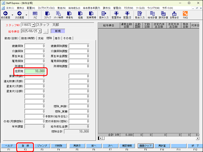Image resolution: width=203 pixels, height=152 pixels.
Task: Click the 前へ F6 button
Action: [94, 146]
